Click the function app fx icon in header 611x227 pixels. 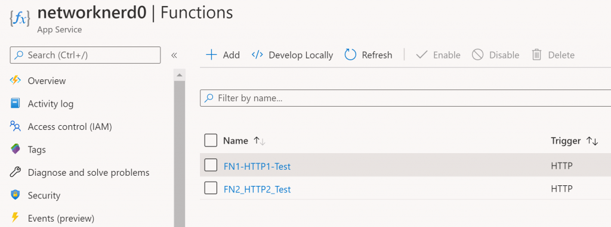coord(20,19)
